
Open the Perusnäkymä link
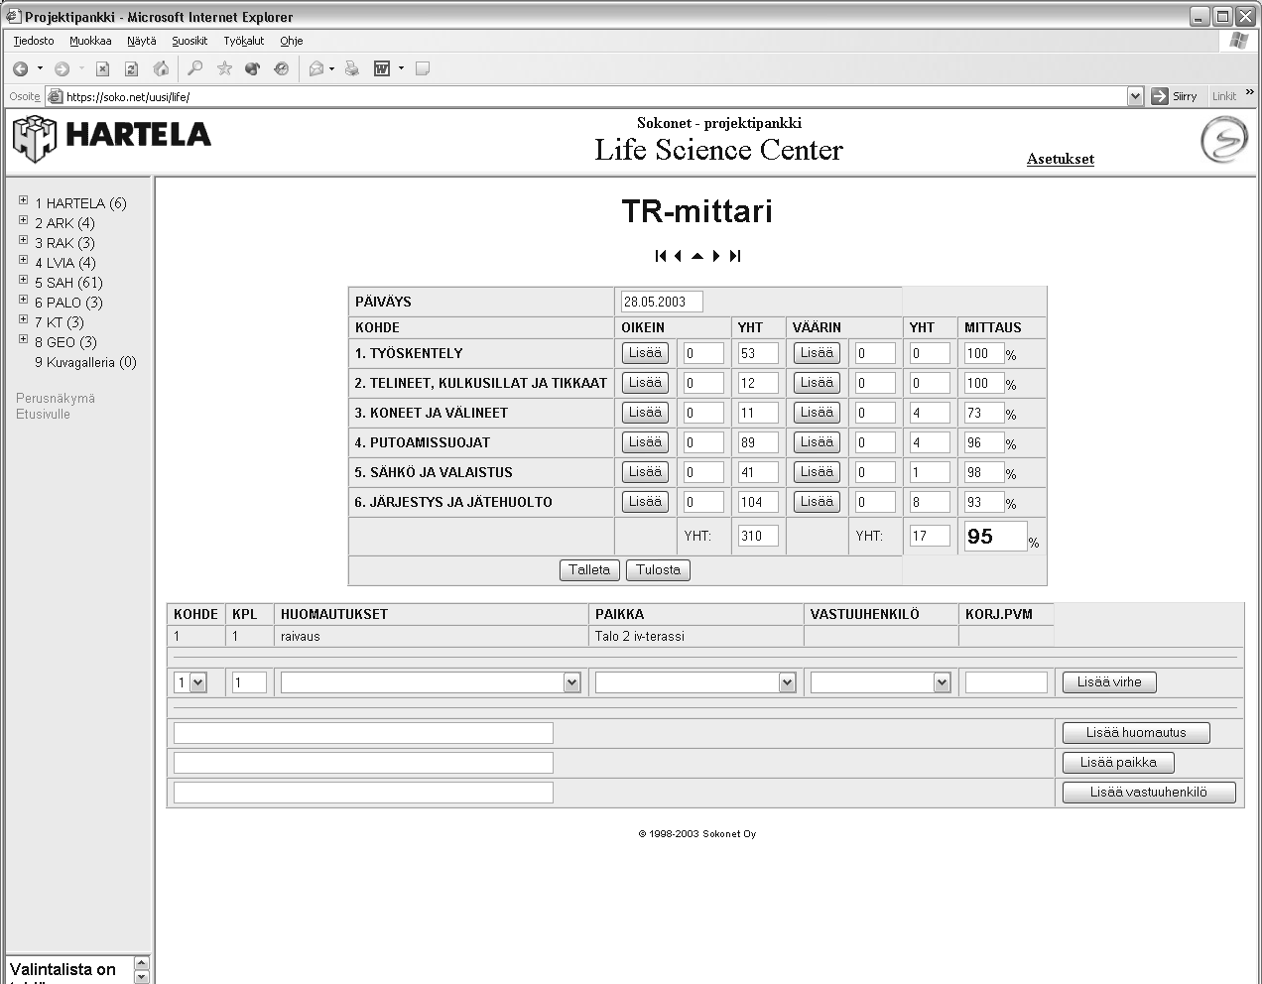56,398
